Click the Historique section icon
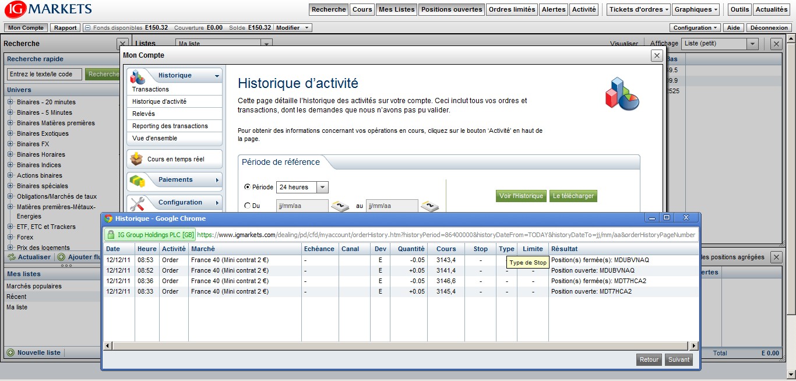 point(138,76)
